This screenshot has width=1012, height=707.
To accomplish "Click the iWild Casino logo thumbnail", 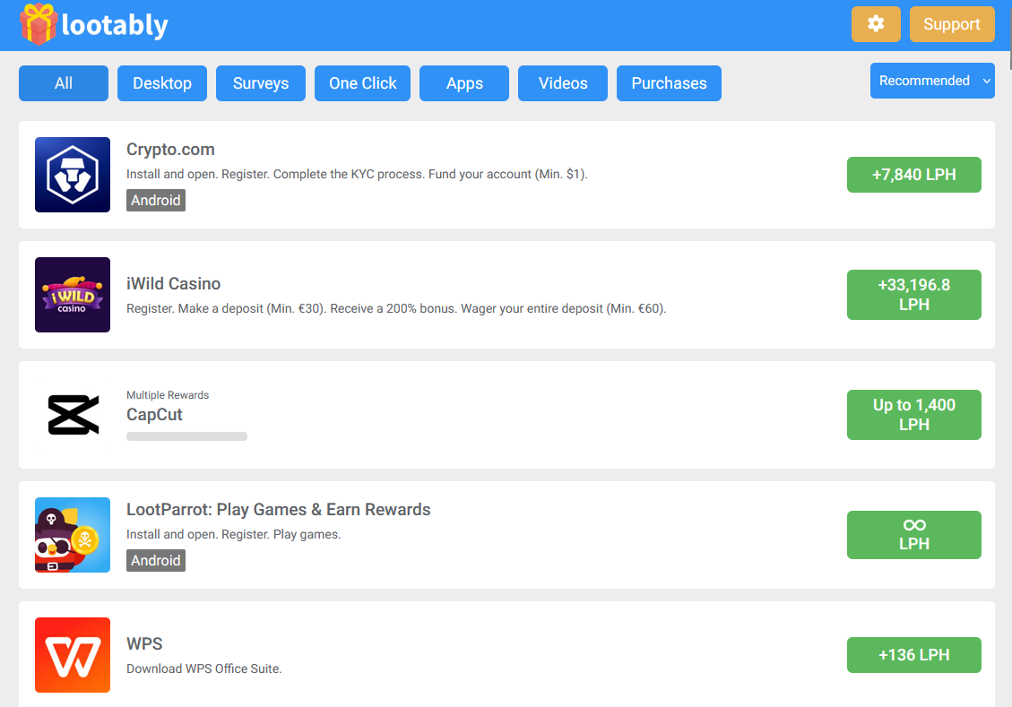I will [x=73, y=295].
